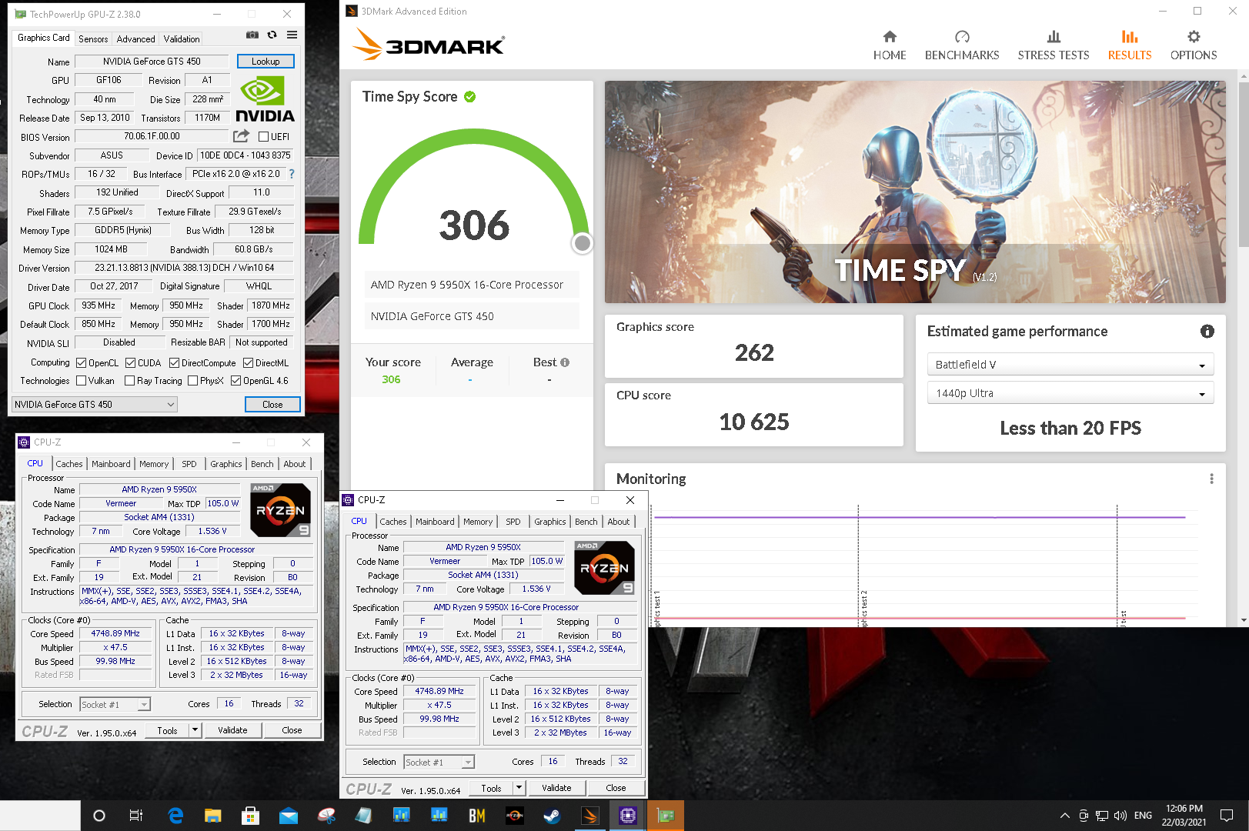This screenshot has width=1249, height=831.
Task: Open File Explorer from taskbar
Action: (x=213, y=816)
